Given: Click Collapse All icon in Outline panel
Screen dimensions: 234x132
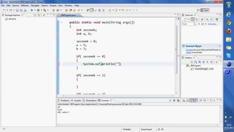Looking at the screenshot, I should pos(192,62).
